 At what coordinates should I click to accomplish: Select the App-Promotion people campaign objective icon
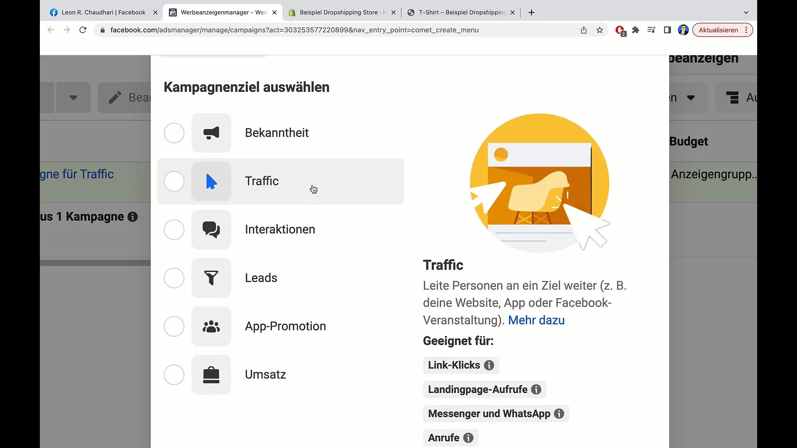tap(211, 326)
